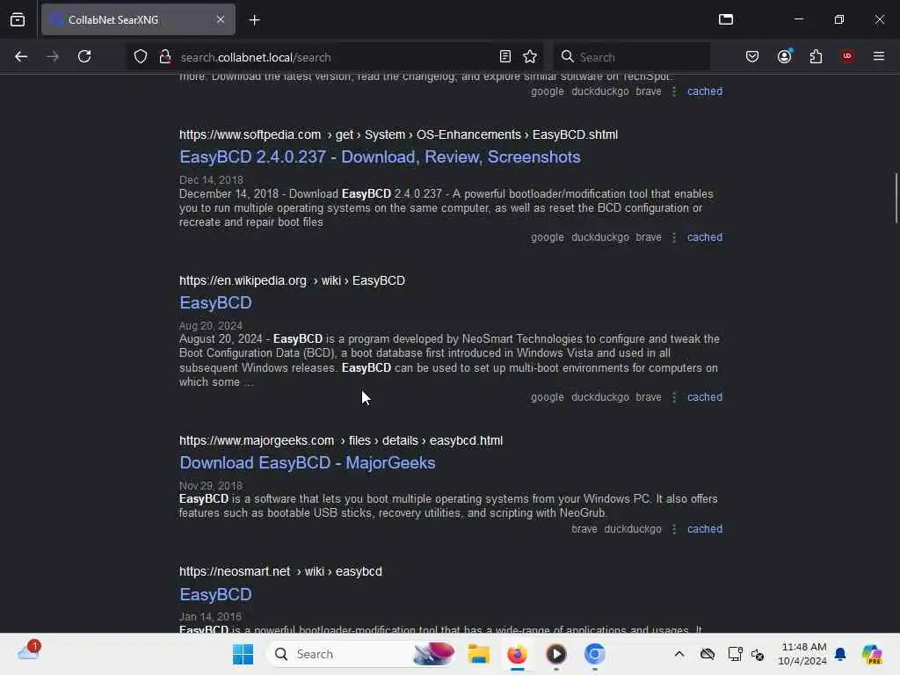Open the Extensions puzzle icon

pyautogui.click(x=816, y=56)
